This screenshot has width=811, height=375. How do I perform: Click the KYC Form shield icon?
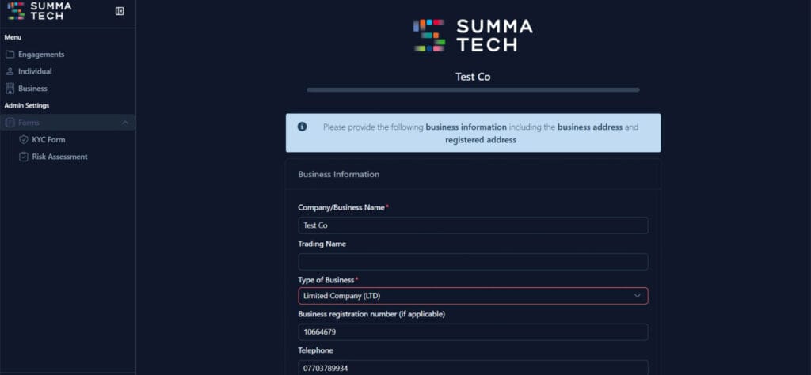pos(24,140)
